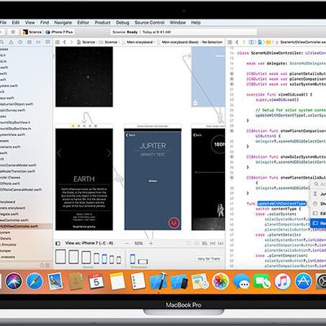Click the segue icon between Earth and Jupiter
This screenshot has width=326, height=326.
click(x=118, y=179)
